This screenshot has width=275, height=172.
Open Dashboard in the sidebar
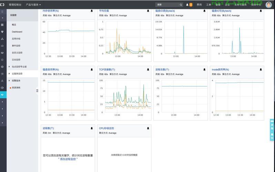click(x=17, y=32)
